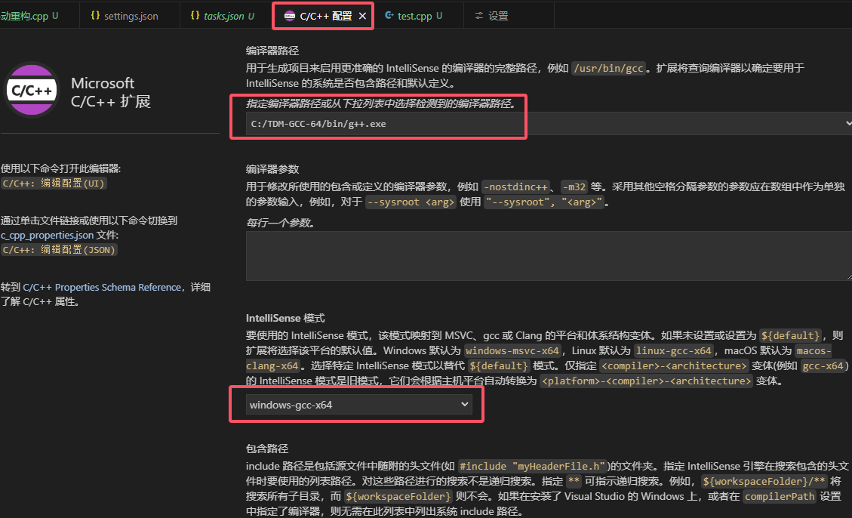Click the settings.json braces file icon
The height and width of the screenshot is (518, 852).
(95, 16)
